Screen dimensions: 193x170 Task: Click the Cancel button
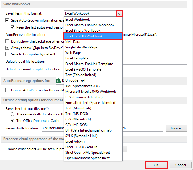[x=180, y=165]
